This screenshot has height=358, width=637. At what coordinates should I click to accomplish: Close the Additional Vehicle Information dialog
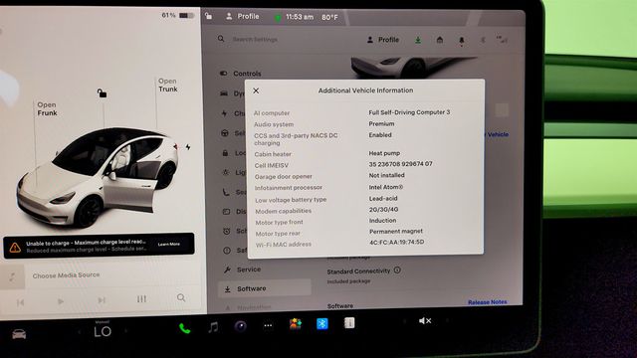[x=256, y=90]
